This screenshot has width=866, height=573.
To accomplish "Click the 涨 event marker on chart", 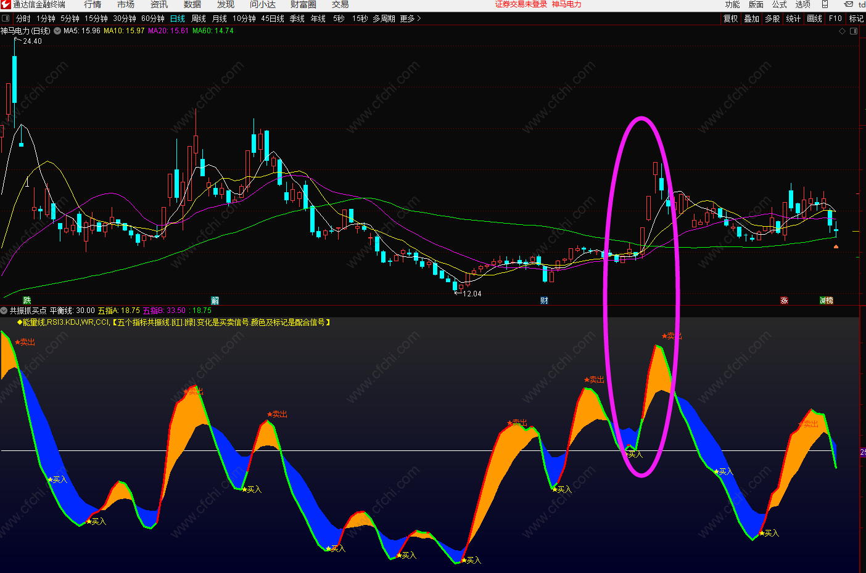I will tap(784, 301).
